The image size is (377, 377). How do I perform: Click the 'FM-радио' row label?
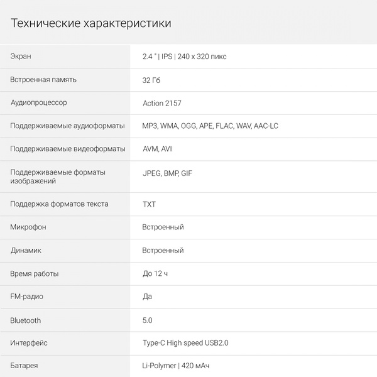tap(27, 297)
